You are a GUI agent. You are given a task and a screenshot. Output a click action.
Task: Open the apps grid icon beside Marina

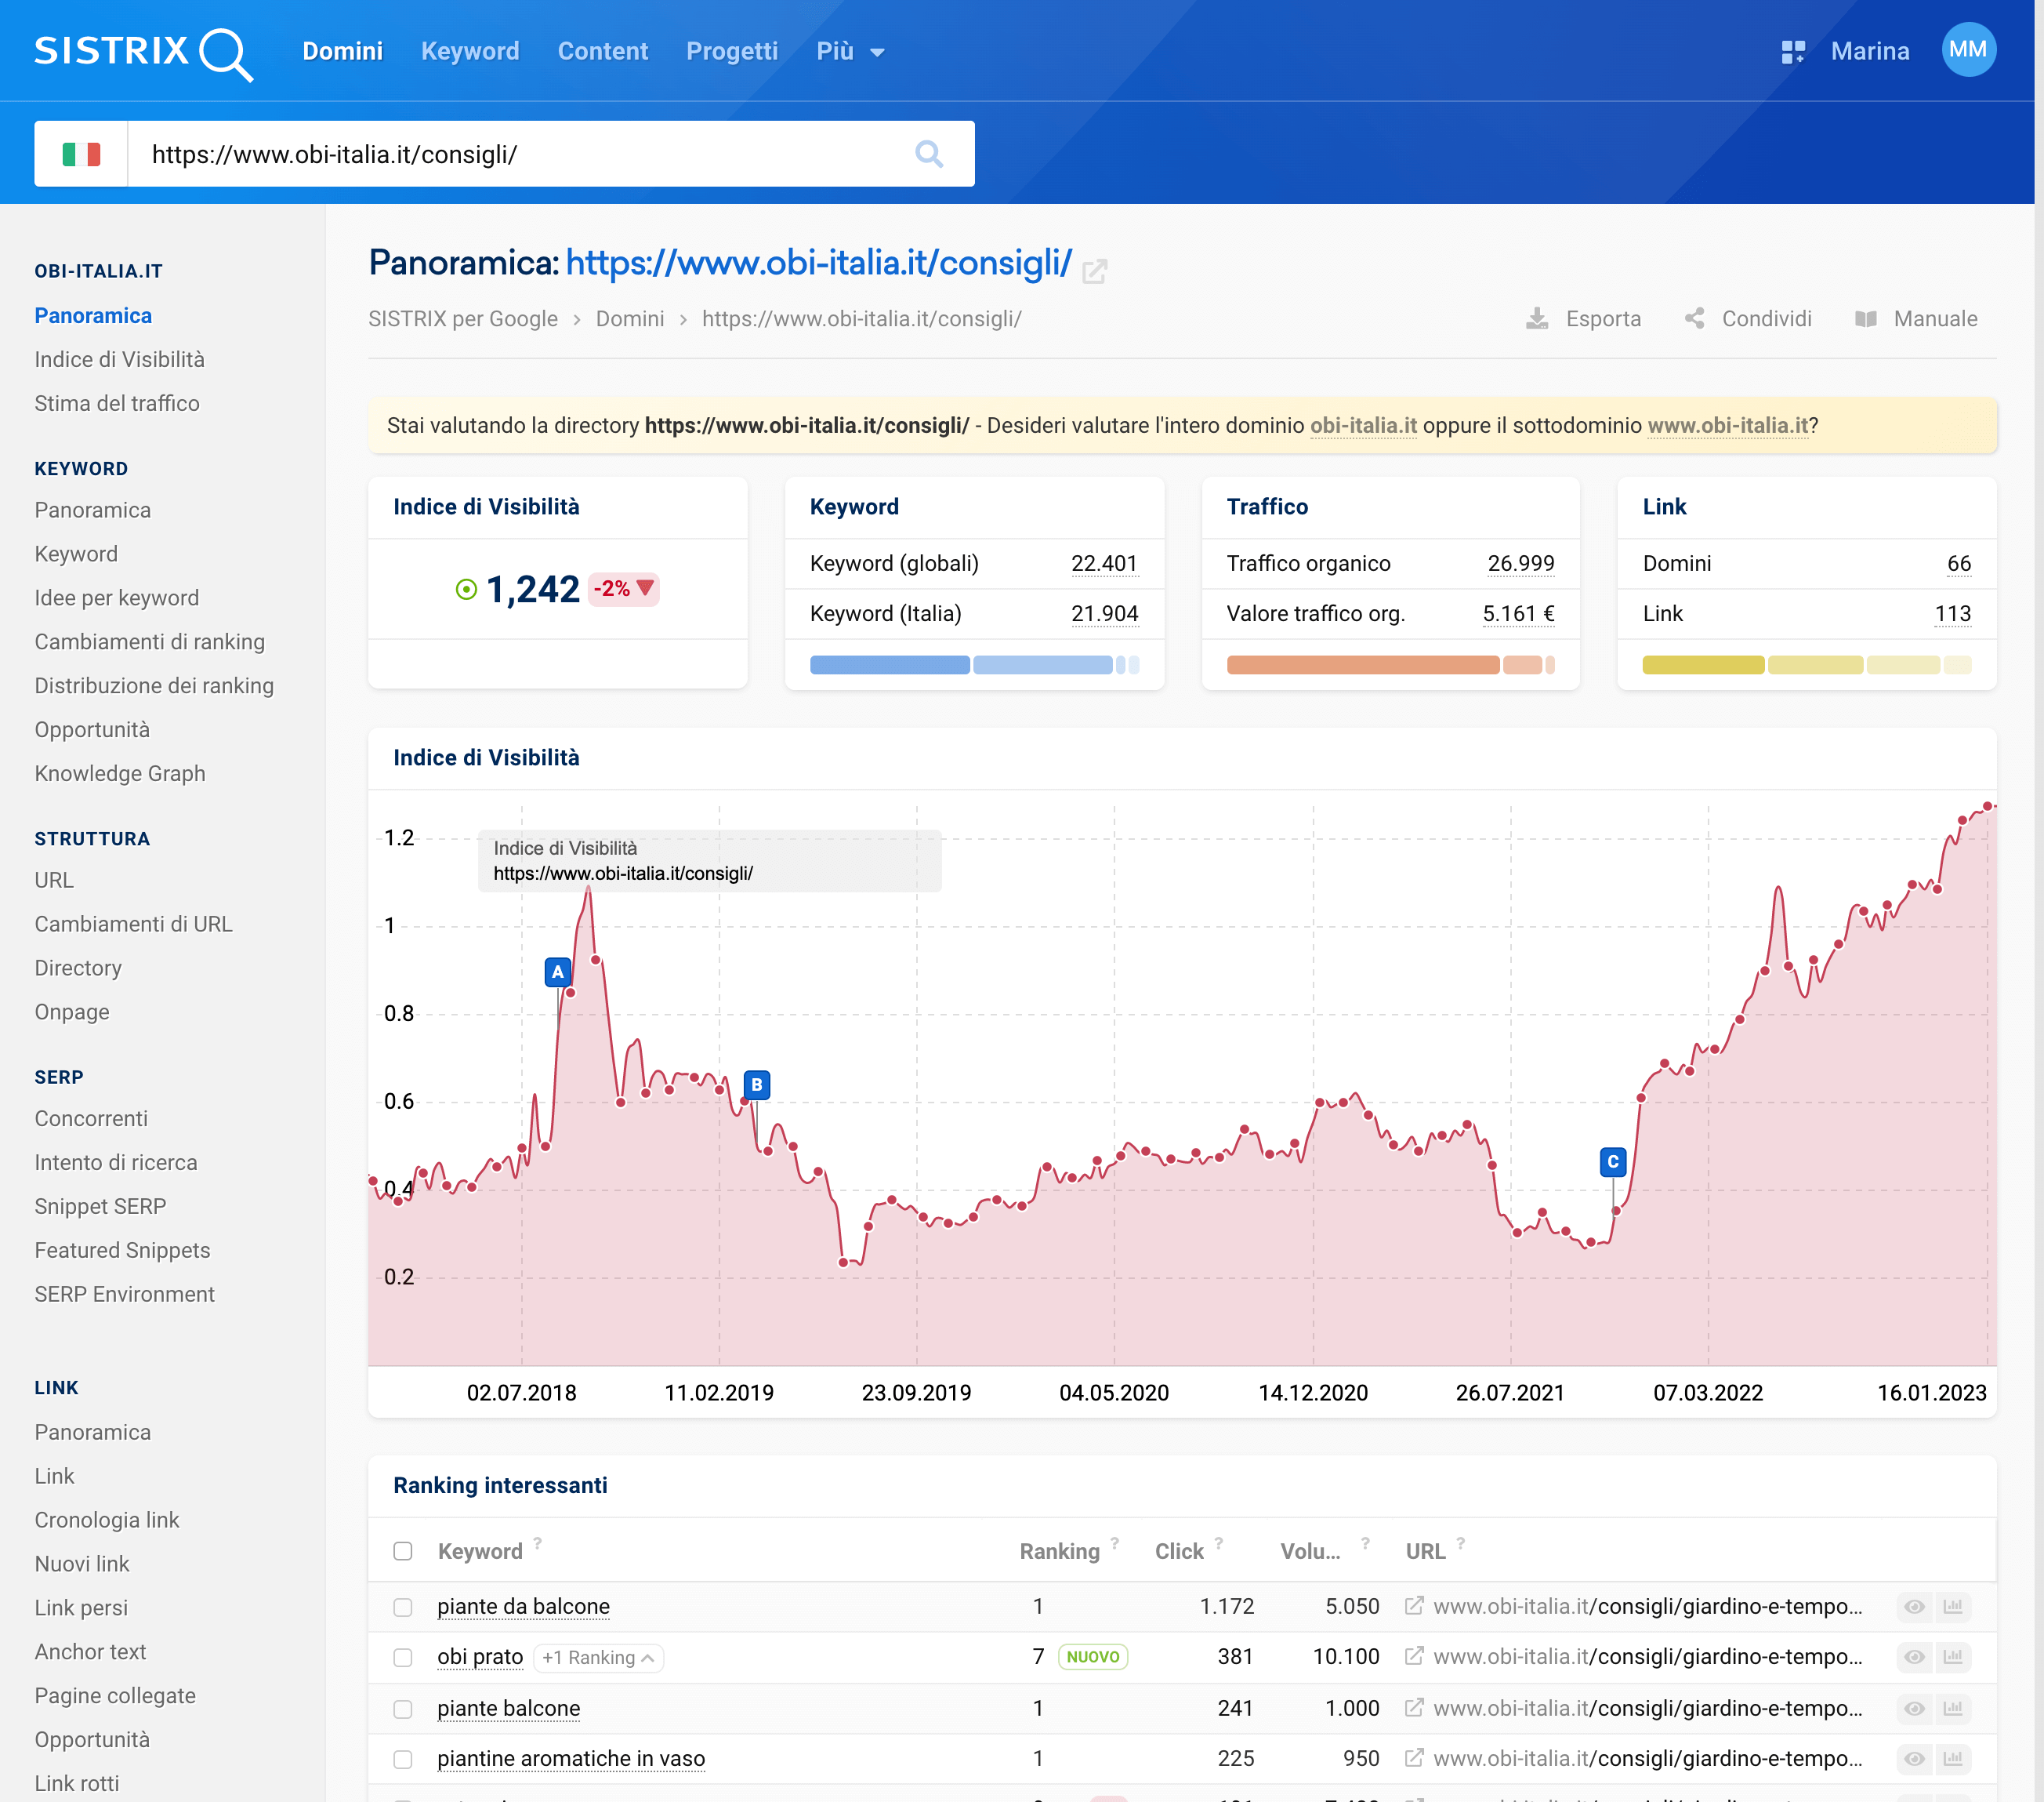[1792, 51]
